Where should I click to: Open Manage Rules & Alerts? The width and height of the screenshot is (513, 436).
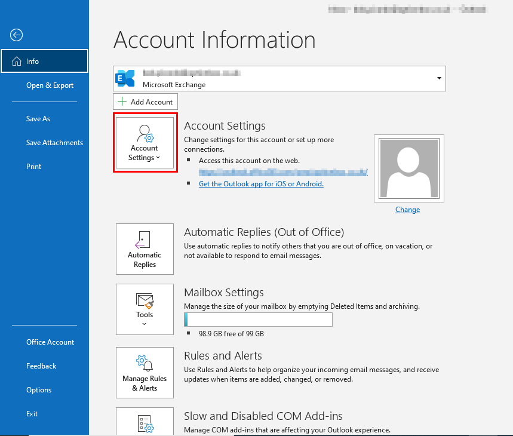(x=145, y=373)
